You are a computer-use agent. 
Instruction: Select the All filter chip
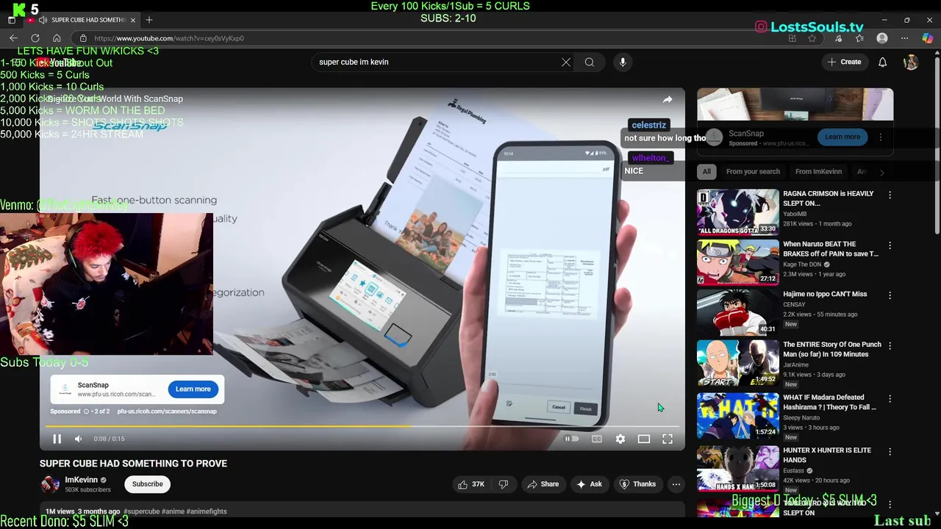click(706, 172)
